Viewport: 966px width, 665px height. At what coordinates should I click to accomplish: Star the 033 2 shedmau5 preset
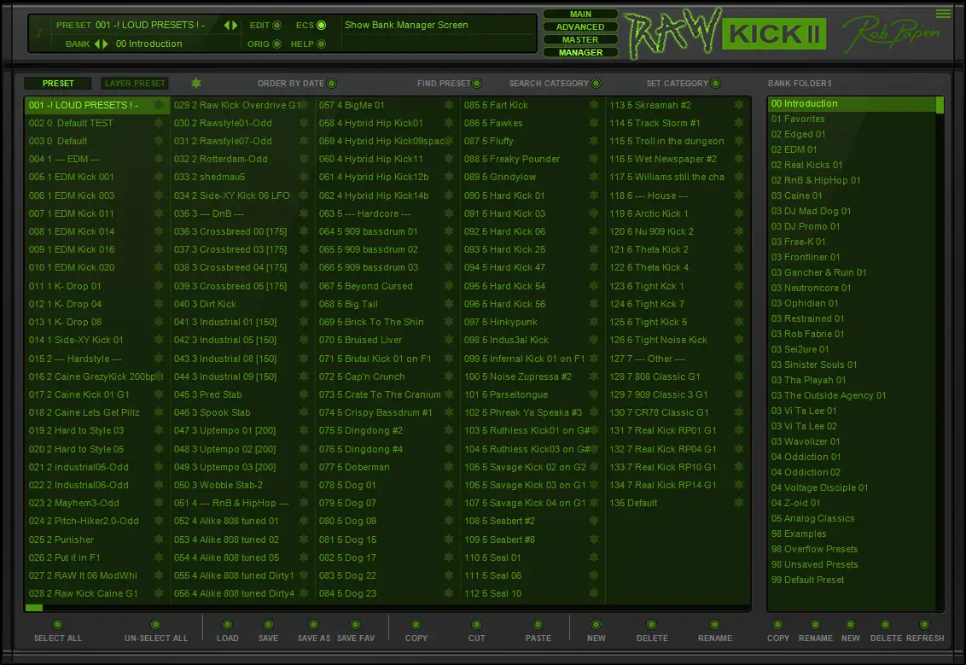pyautogui.click(x=303, y=177)
